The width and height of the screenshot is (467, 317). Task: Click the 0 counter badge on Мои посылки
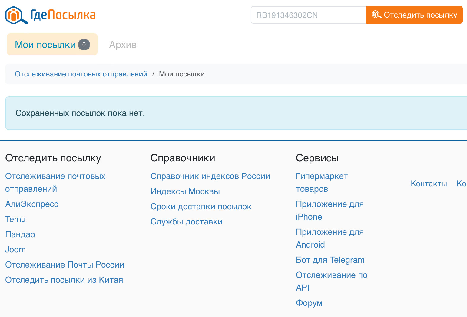84,45
